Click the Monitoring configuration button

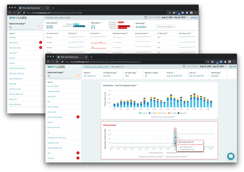click(165, 27)
